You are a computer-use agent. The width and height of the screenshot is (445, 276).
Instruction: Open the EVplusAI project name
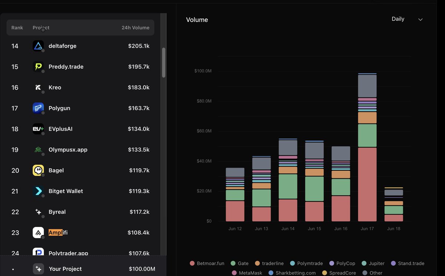[x=60, y=129]
